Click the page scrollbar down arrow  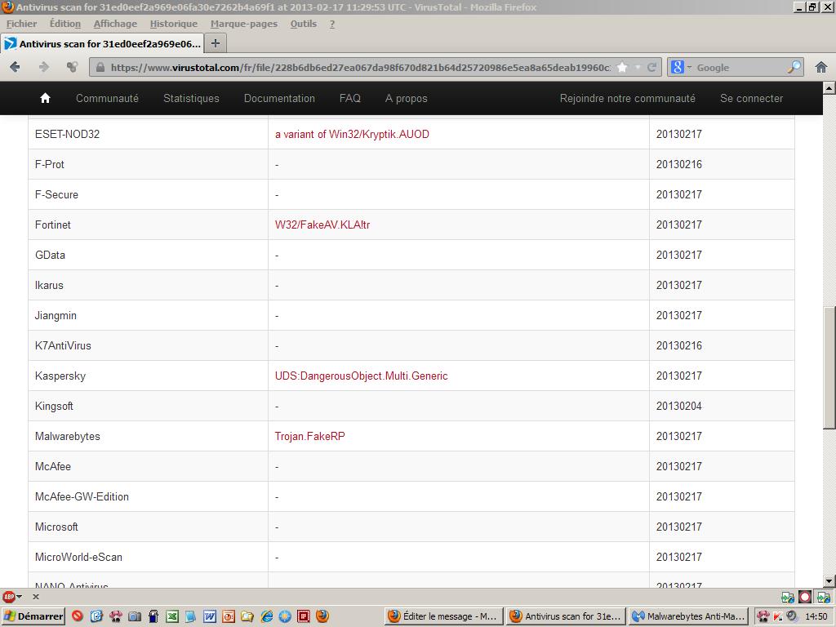pyautogui.click(x=829, y=580)
